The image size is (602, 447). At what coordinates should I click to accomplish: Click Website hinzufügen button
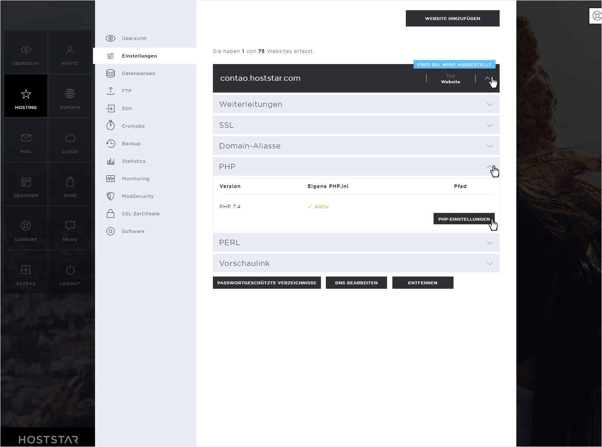click(452, 18)
